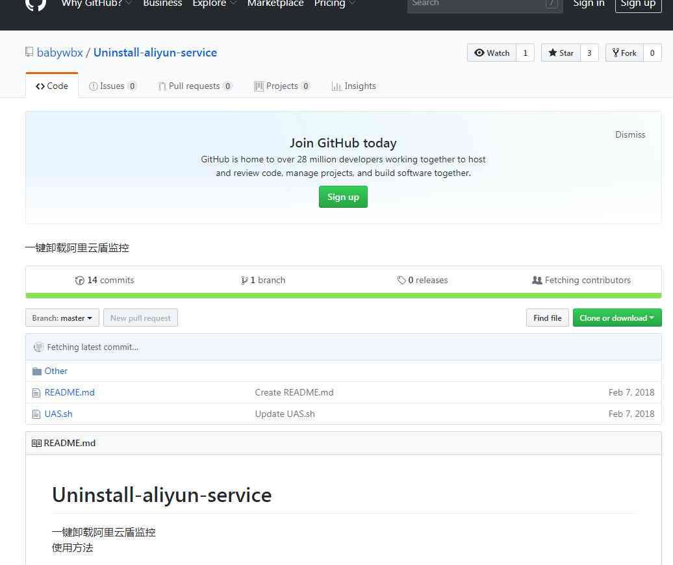The width and height of the screenshot is (673, 565).
Task: Open the babywbx user profile link
Action: [60, 53]
